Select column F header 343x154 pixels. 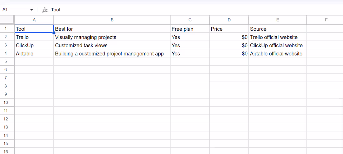(x=325, y=20)
